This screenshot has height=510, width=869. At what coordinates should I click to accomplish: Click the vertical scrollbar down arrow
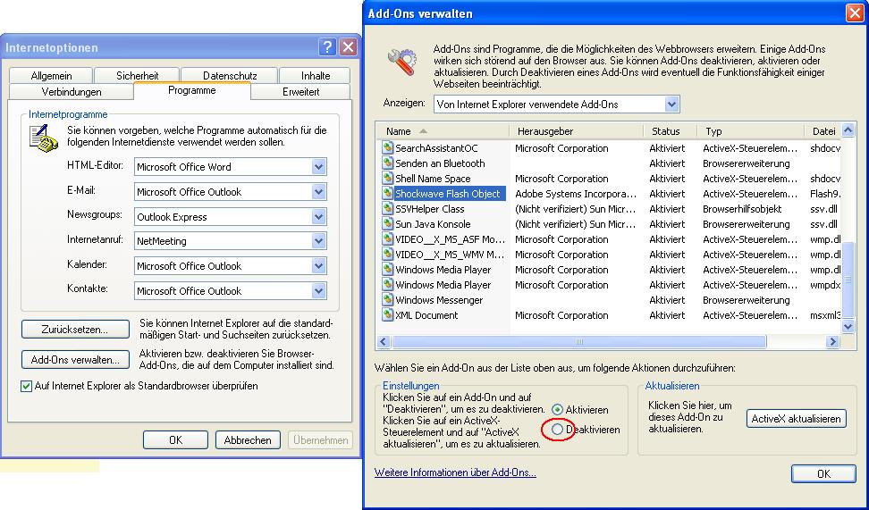(848, 327)
